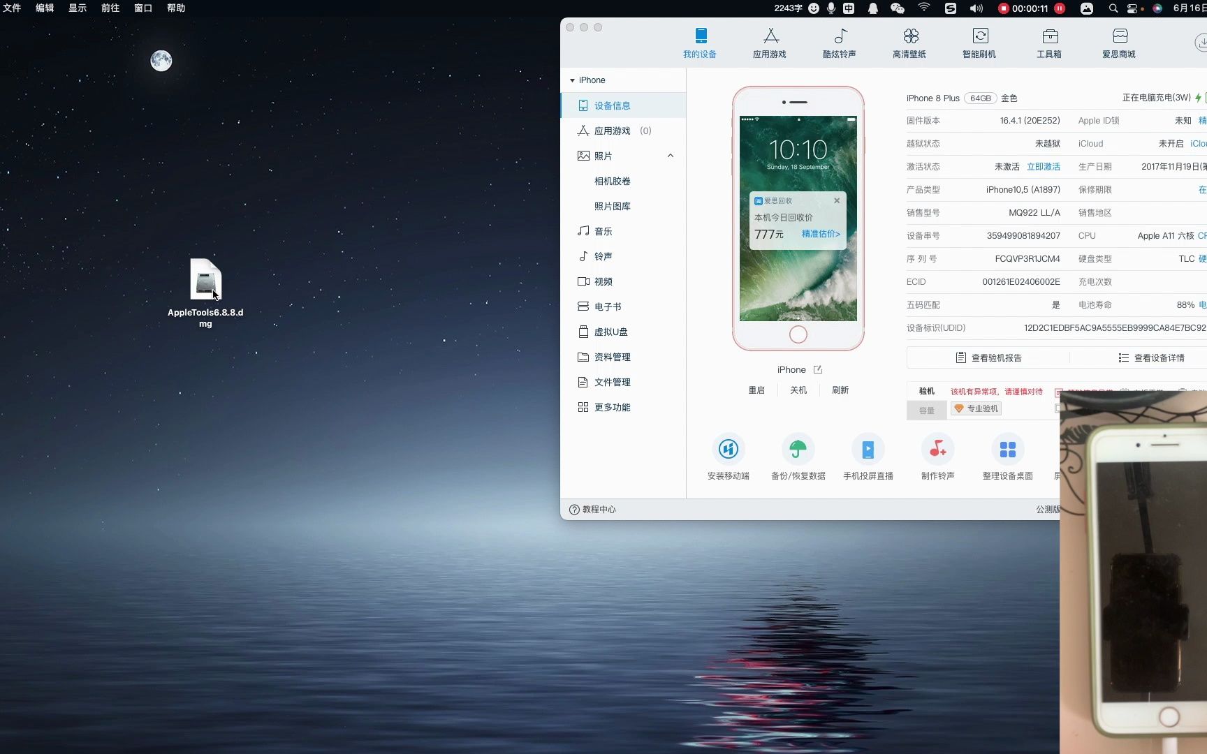Click the 安装移动端 icon
Screen dimensions: 1207x754
click(729, 449)
